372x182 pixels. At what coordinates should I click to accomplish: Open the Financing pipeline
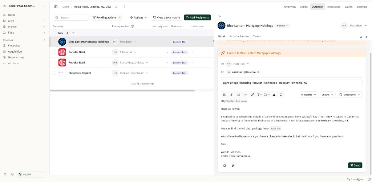click(14, 46)
